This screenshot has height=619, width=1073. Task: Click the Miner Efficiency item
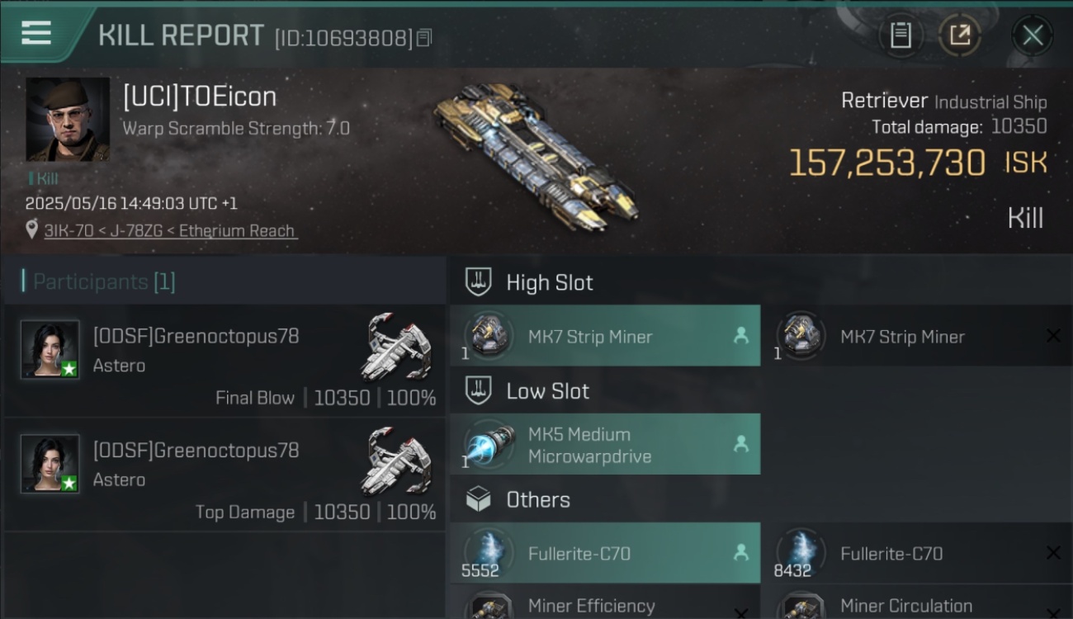(605, 605)
